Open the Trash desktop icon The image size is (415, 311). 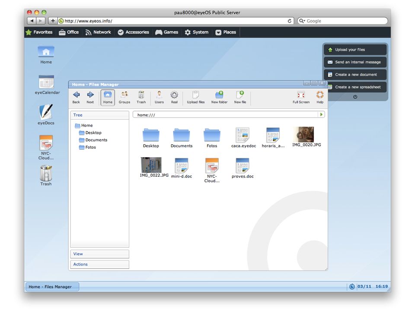(x=46, y=175)
